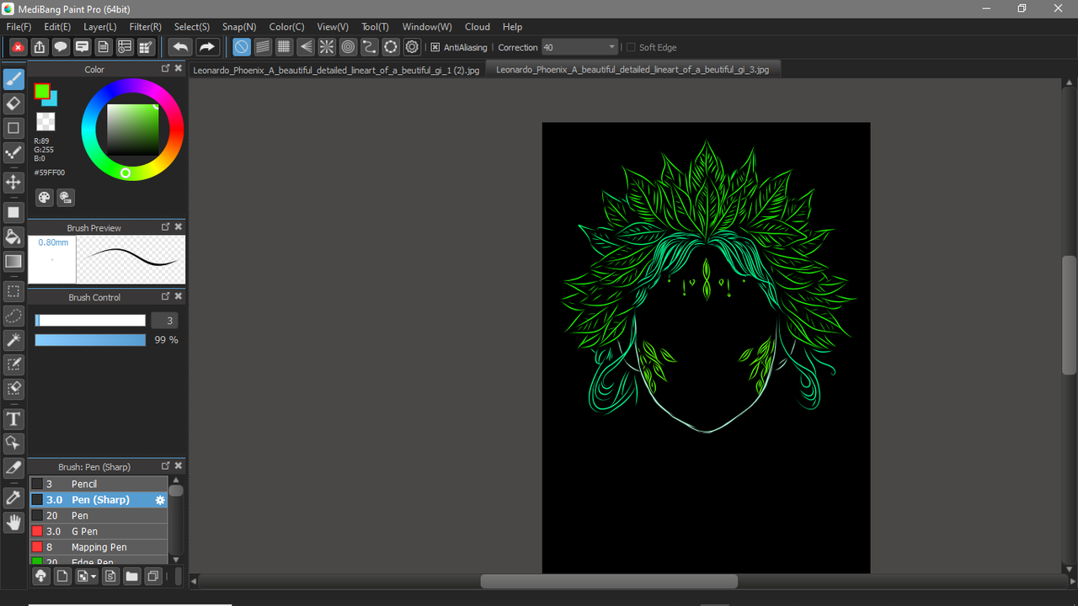Select the Divide/slice tool above Eyedropper
Image resolution: width=1078 pixels, height=606 pixels.
point(13,467)
